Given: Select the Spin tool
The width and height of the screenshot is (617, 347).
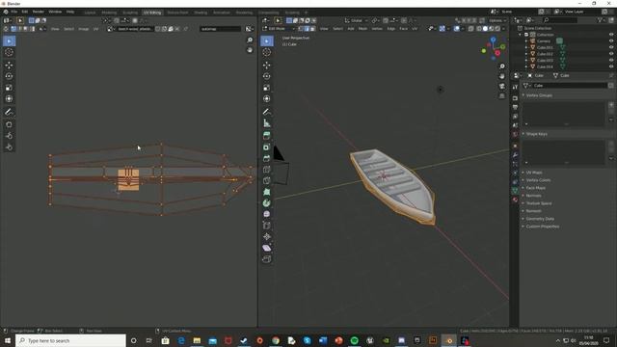Looking at the screenshot, I should tap(267, 203).
